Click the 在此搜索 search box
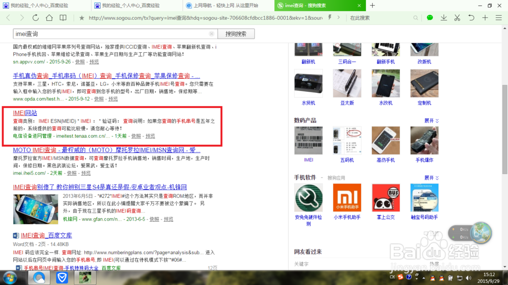The image size is (508, 285). pos(379,18)
